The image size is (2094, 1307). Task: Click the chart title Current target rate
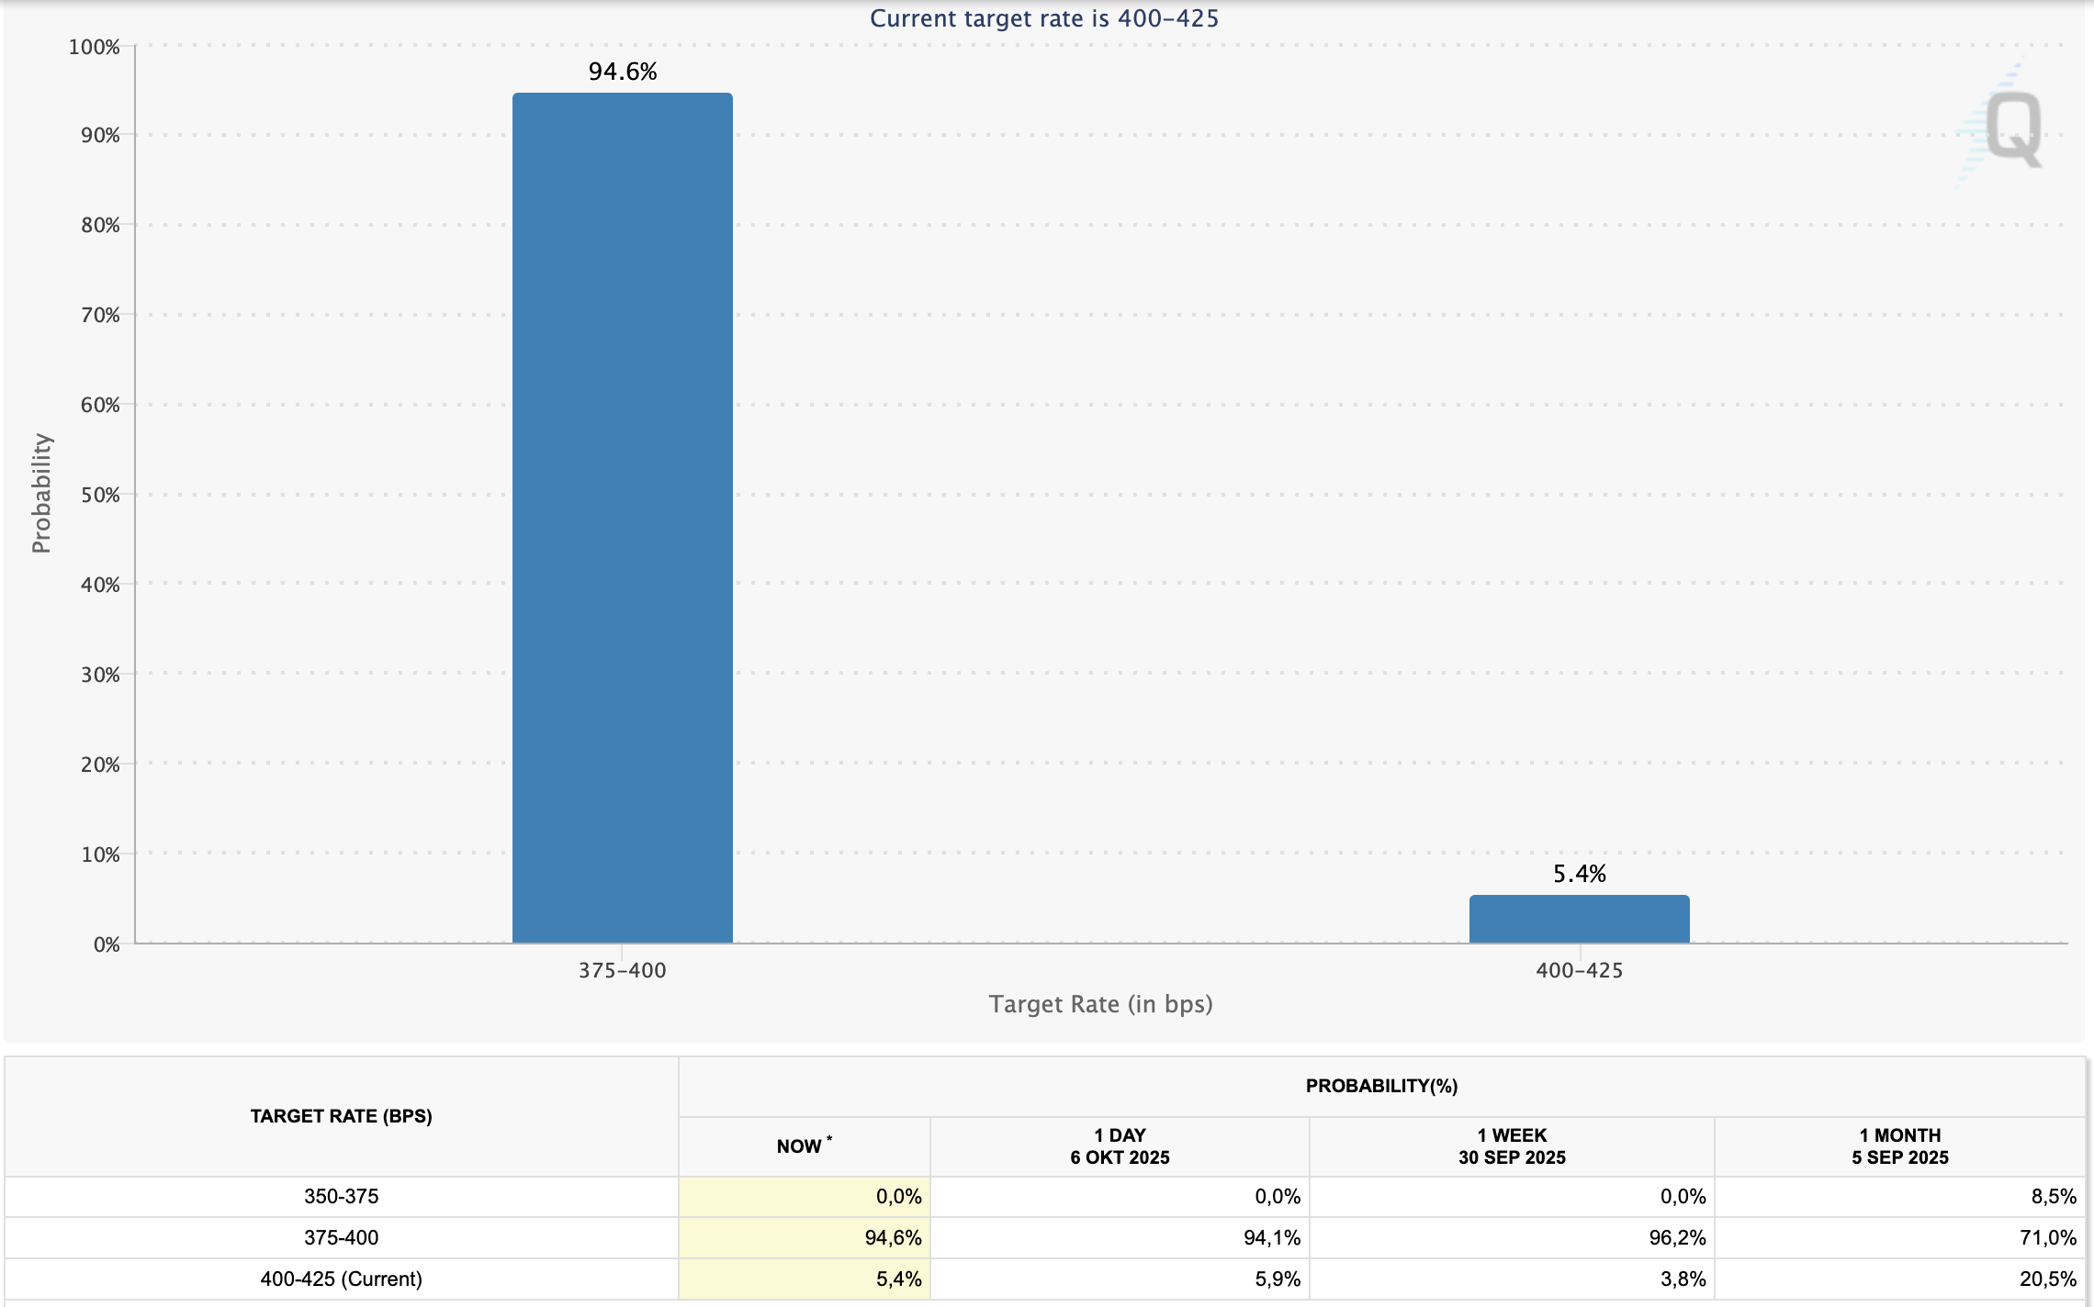1043,18
